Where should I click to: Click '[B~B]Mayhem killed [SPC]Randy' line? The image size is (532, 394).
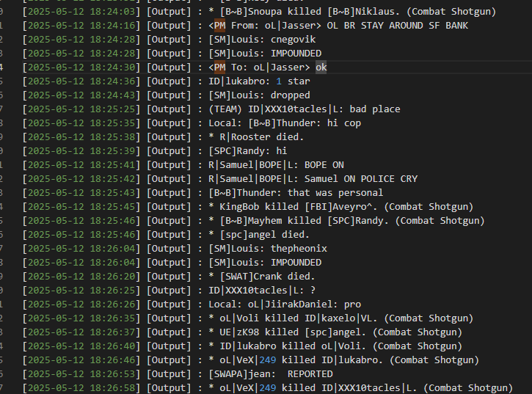(254, 220)
